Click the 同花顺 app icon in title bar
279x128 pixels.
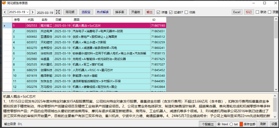3,3
